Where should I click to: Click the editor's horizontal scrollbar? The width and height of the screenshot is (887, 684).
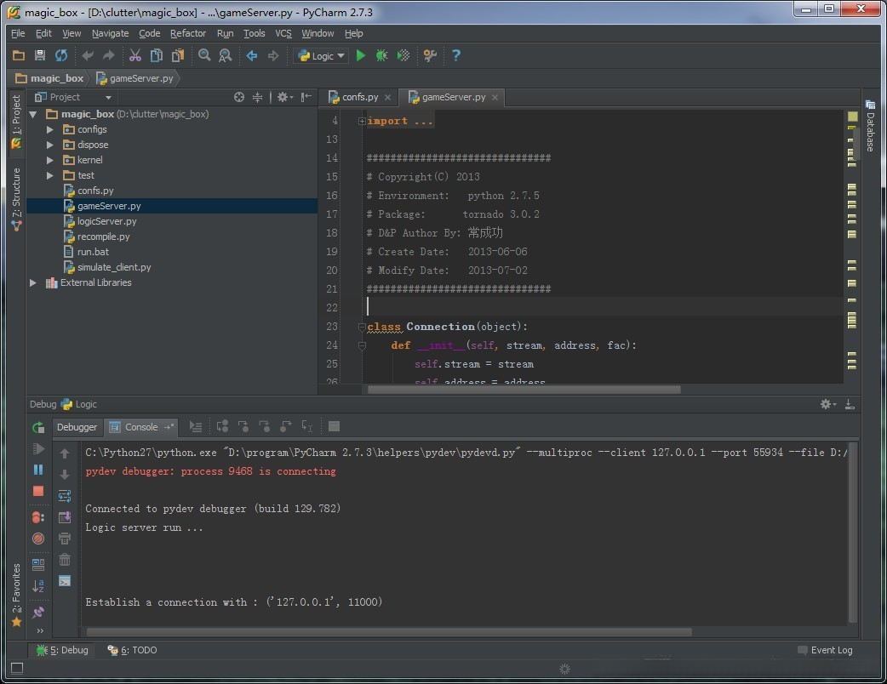524,390
